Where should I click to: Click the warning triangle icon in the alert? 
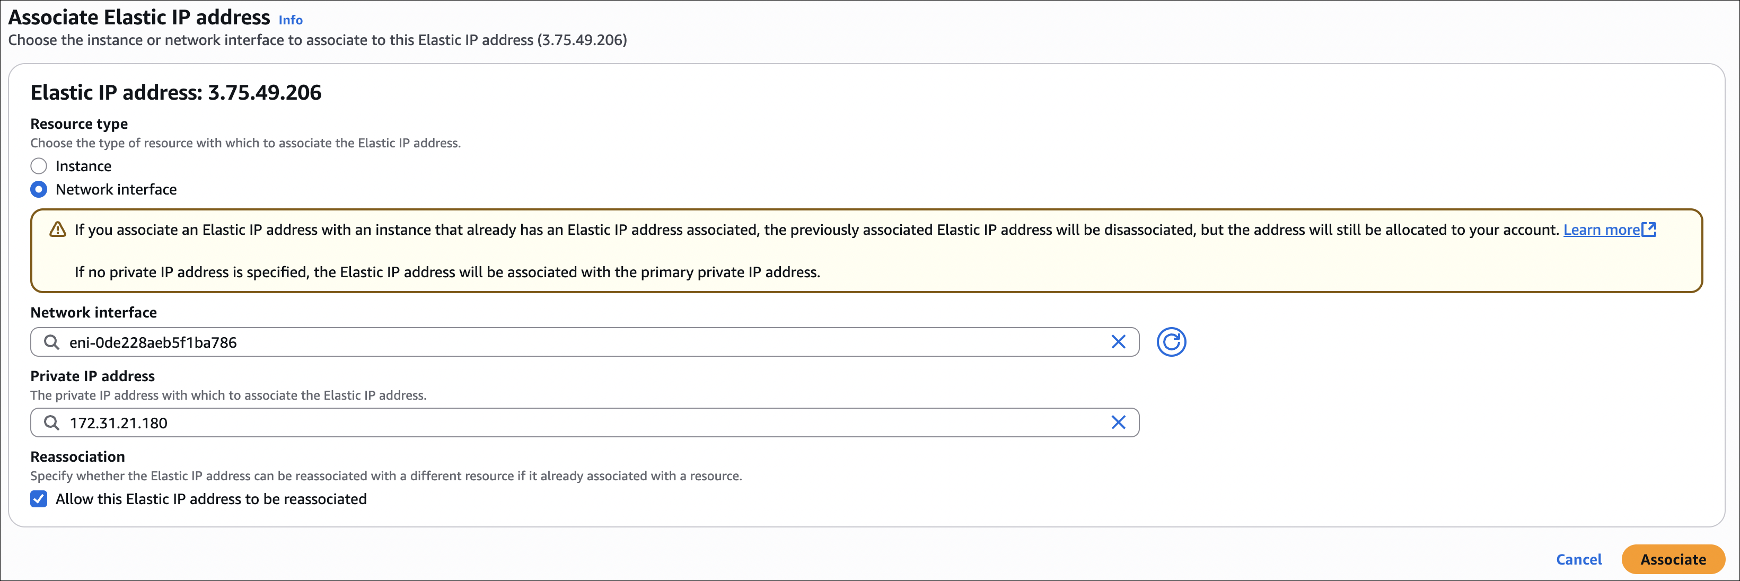tap(58, 230)
